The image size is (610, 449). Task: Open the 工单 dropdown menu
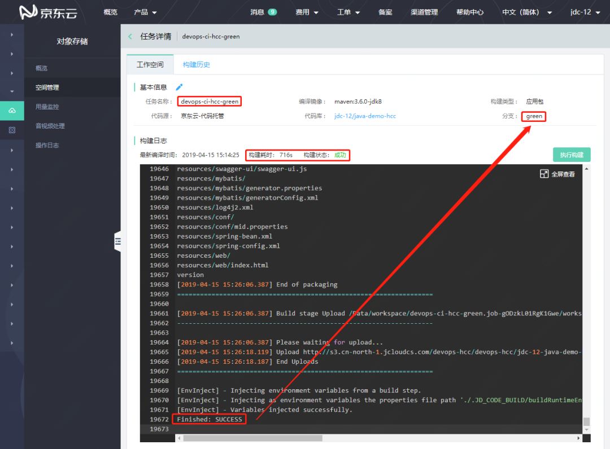pos(348,12)
